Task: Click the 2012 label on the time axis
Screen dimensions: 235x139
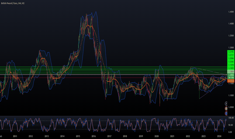Action: click(31, 136)
